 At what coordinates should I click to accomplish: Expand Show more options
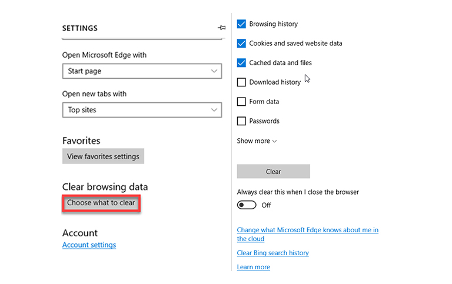[257, 141]
